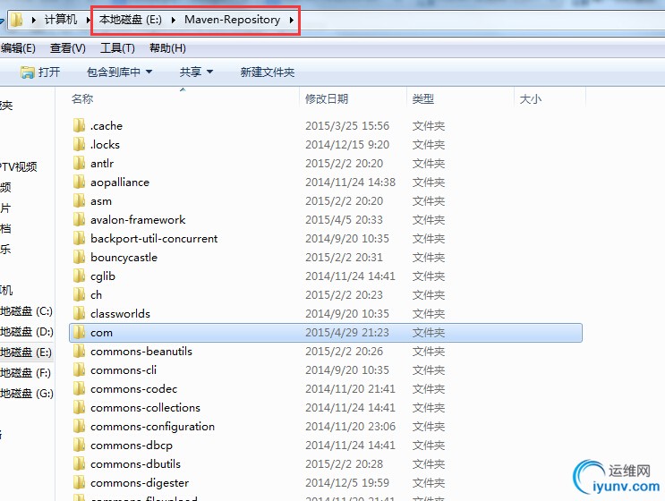
Task: Click the antlr folder icon
Action: click(79, 163)
